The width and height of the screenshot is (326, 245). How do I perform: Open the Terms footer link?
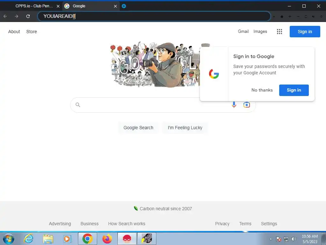(x=245, y=224)
